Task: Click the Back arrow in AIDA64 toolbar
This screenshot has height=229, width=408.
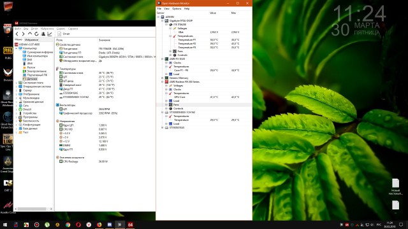Action: (17, 34)
